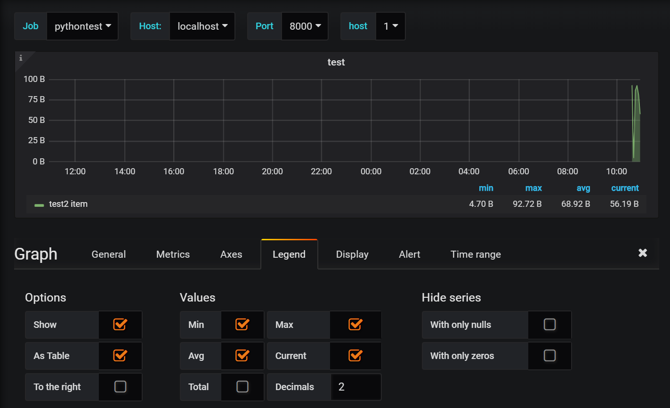Enable the Total value in legend
Viewport: 670px width, 408px height.
coord(242,387)
